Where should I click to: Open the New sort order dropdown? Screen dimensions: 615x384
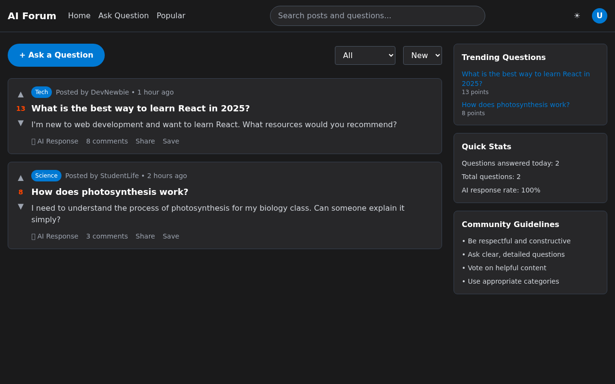(422, 55)
